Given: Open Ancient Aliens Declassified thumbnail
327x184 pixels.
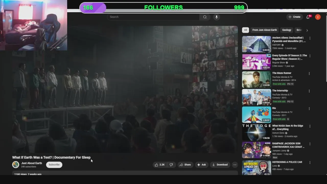Looking at the screenshot, I should click(x=256, y=44).
